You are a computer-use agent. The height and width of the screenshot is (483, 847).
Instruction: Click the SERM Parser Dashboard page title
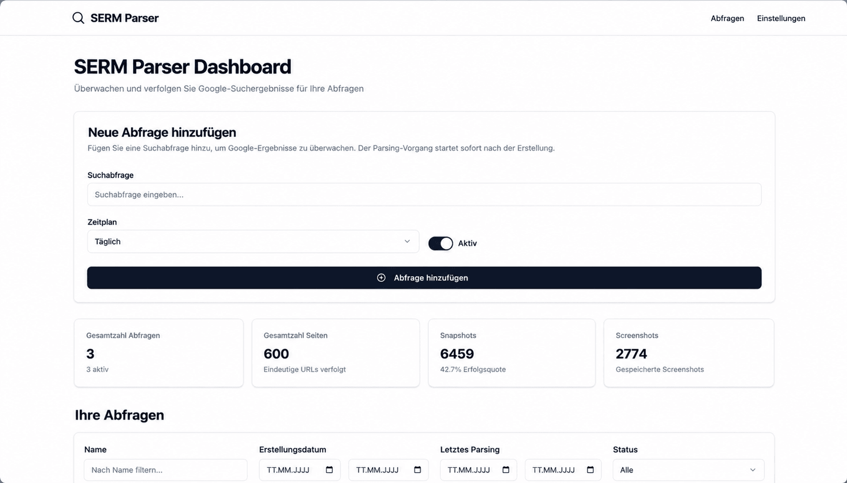(183, 67)
